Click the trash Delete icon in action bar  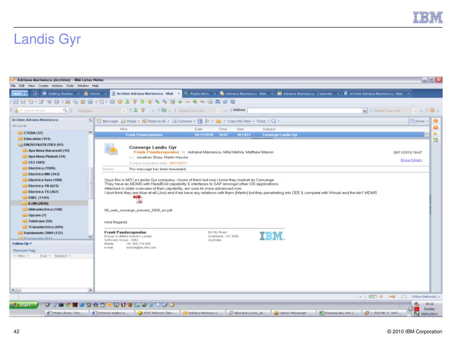tap(200, 121)
